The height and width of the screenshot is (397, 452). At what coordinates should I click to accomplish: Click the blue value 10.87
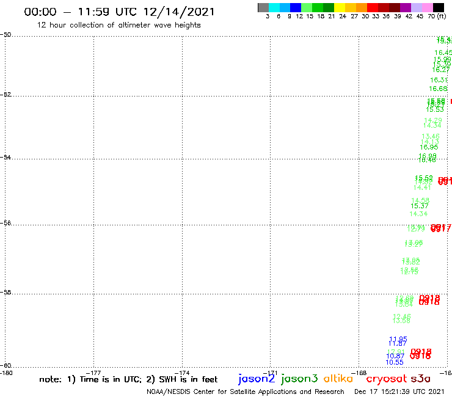(395, 356)
